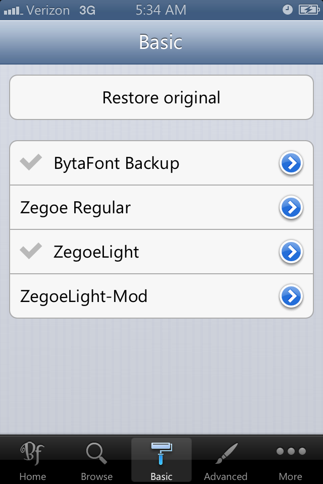The height and width of the screenshot is (484, 323).
Task: Tap the battery charging icon
Action: pos(308,10)
